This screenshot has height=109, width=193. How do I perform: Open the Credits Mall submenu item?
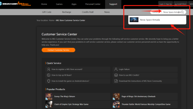(88, 12)
